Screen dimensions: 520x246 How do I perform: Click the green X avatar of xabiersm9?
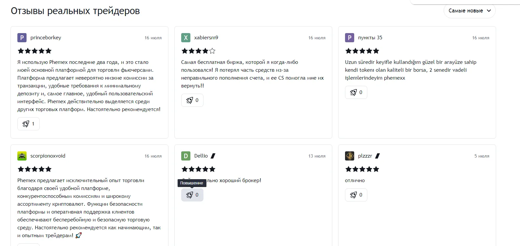click(186, 38)
